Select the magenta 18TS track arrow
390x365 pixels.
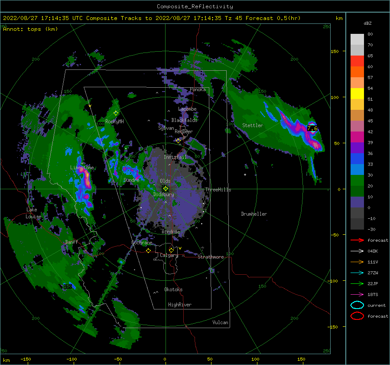(357, 295)
